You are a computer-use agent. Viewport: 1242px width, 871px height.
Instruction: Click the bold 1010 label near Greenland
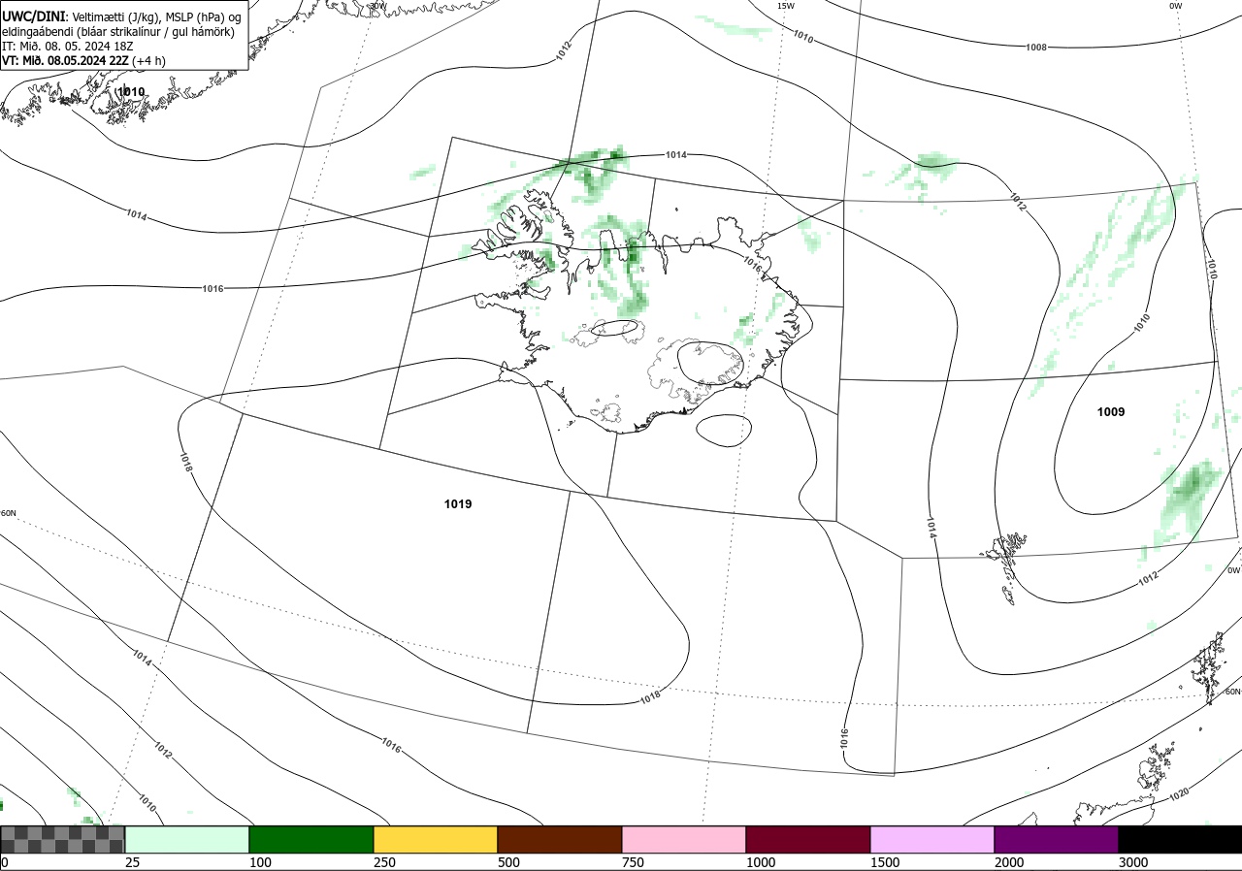pyautogui.click(x=130, y=92)
